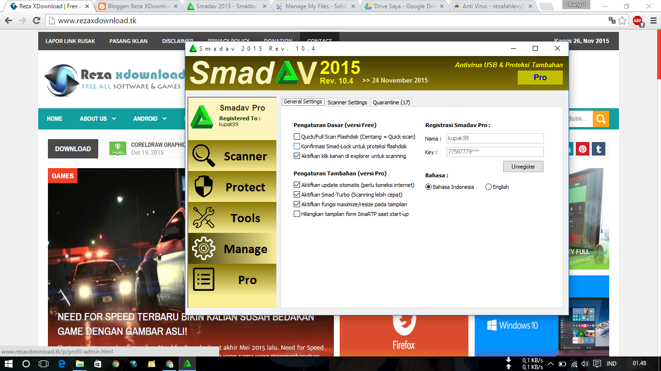661x371 pixels.
Task: Click the green Smadav logo beside Registered To
Action: 202,116
